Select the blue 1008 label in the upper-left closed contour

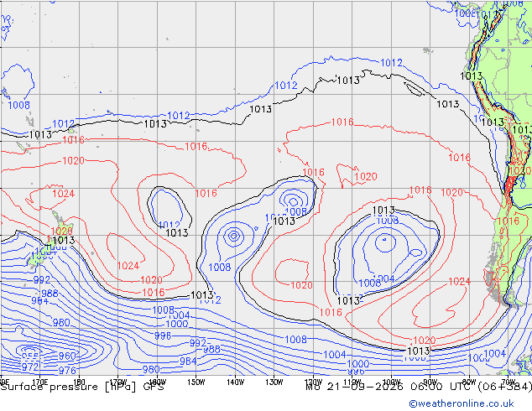[x=19, y=105]
